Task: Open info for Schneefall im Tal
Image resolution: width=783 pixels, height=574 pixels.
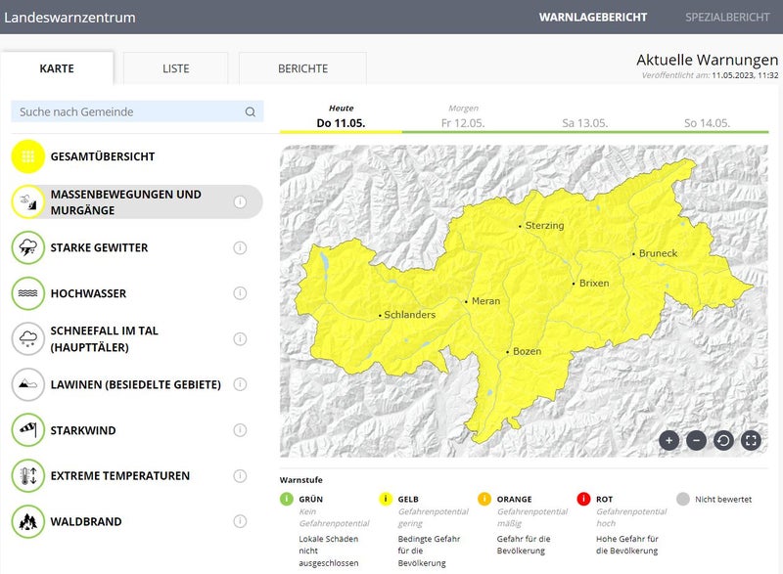Action: pos(240,339)
